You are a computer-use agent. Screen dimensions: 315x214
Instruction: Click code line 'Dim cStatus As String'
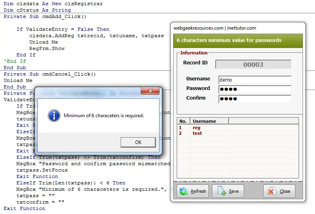tap(37, 10)
